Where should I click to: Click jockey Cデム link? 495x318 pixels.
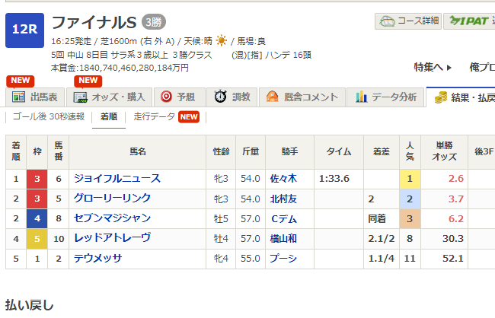coord(279,218)
